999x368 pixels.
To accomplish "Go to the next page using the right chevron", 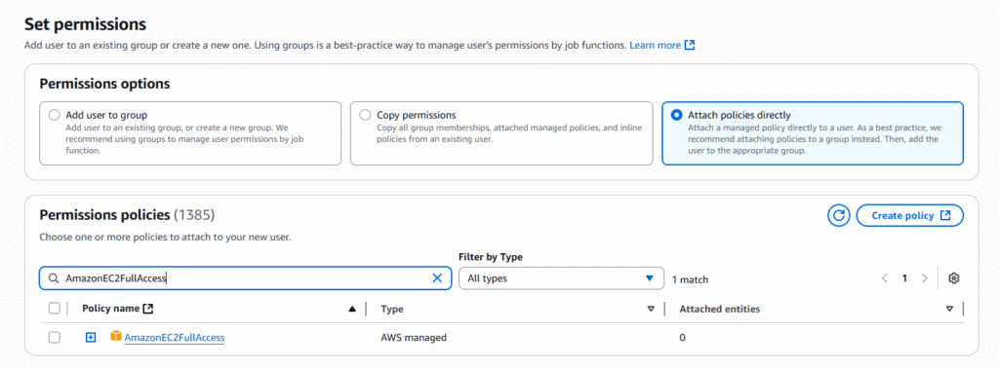I will [925, 278].
